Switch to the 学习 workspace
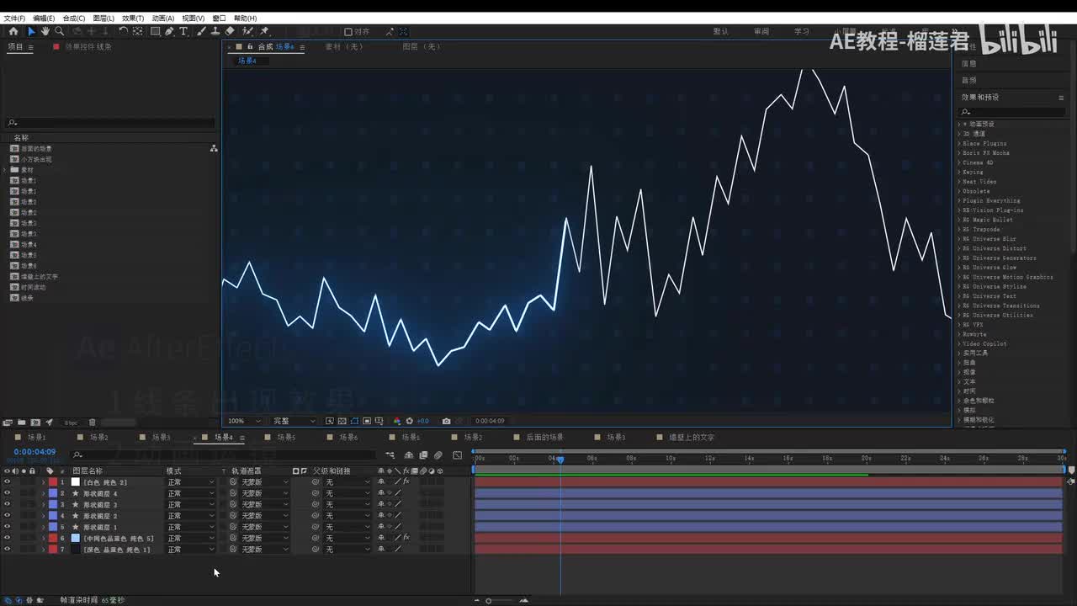 pyautogui.click(x=802, y=32)
